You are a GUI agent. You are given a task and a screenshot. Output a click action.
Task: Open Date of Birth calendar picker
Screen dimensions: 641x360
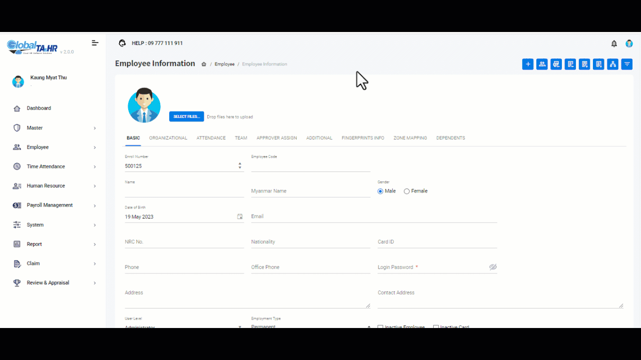pyautogui.click(x=240, y=216)
